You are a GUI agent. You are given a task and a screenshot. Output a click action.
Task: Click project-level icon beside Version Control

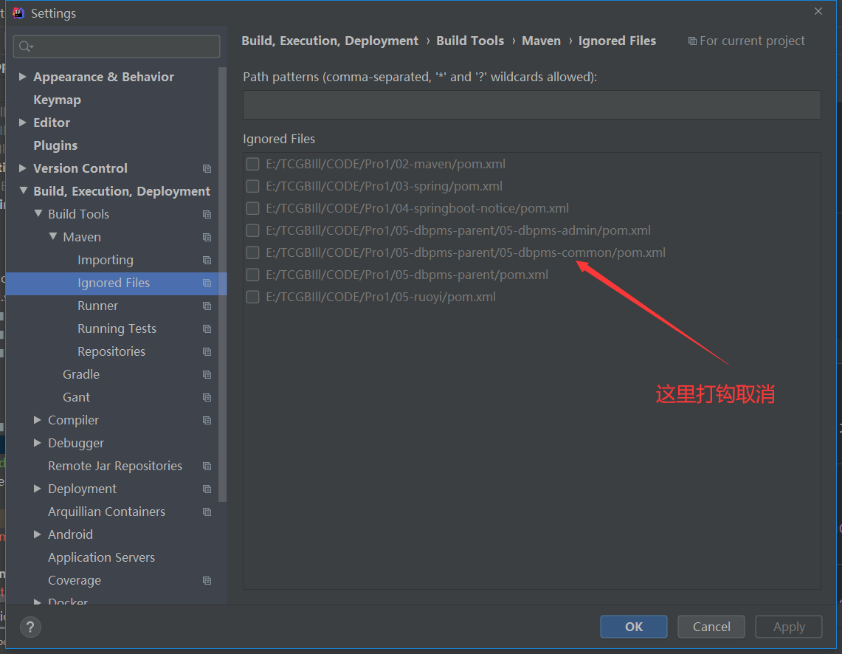[x=207, y=168]
